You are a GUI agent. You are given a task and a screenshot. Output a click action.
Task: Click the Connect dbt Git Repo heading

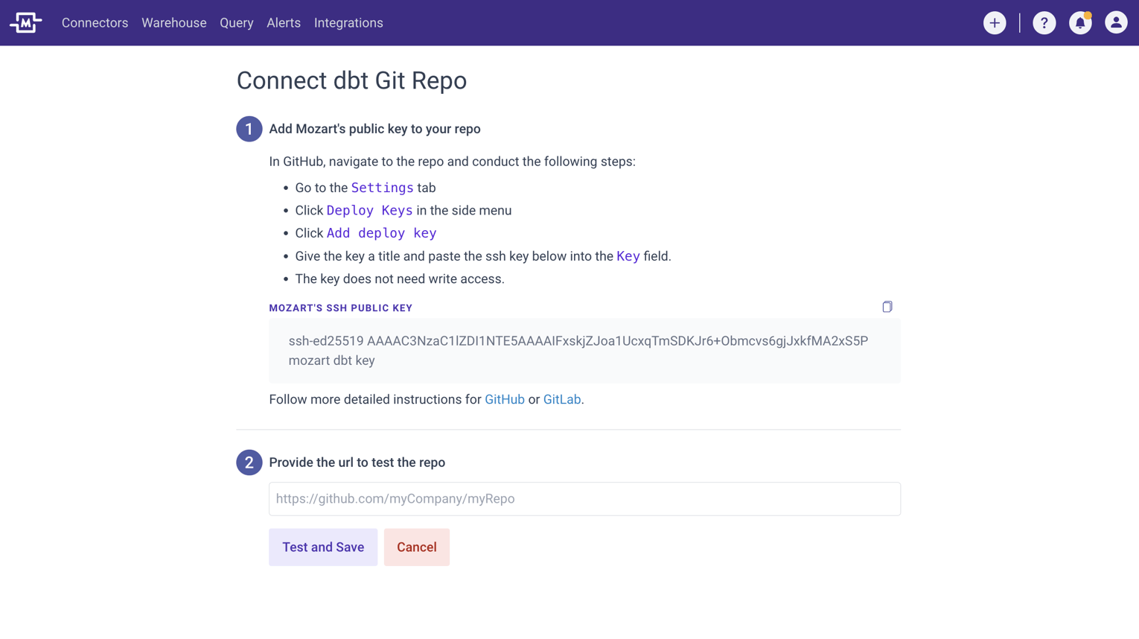point(351,80)
